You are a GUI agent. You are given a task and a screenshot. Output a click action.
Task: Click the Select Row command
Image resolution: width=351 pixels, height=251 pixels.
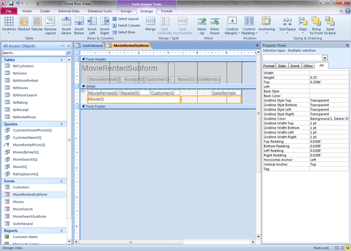pos(124,32)
